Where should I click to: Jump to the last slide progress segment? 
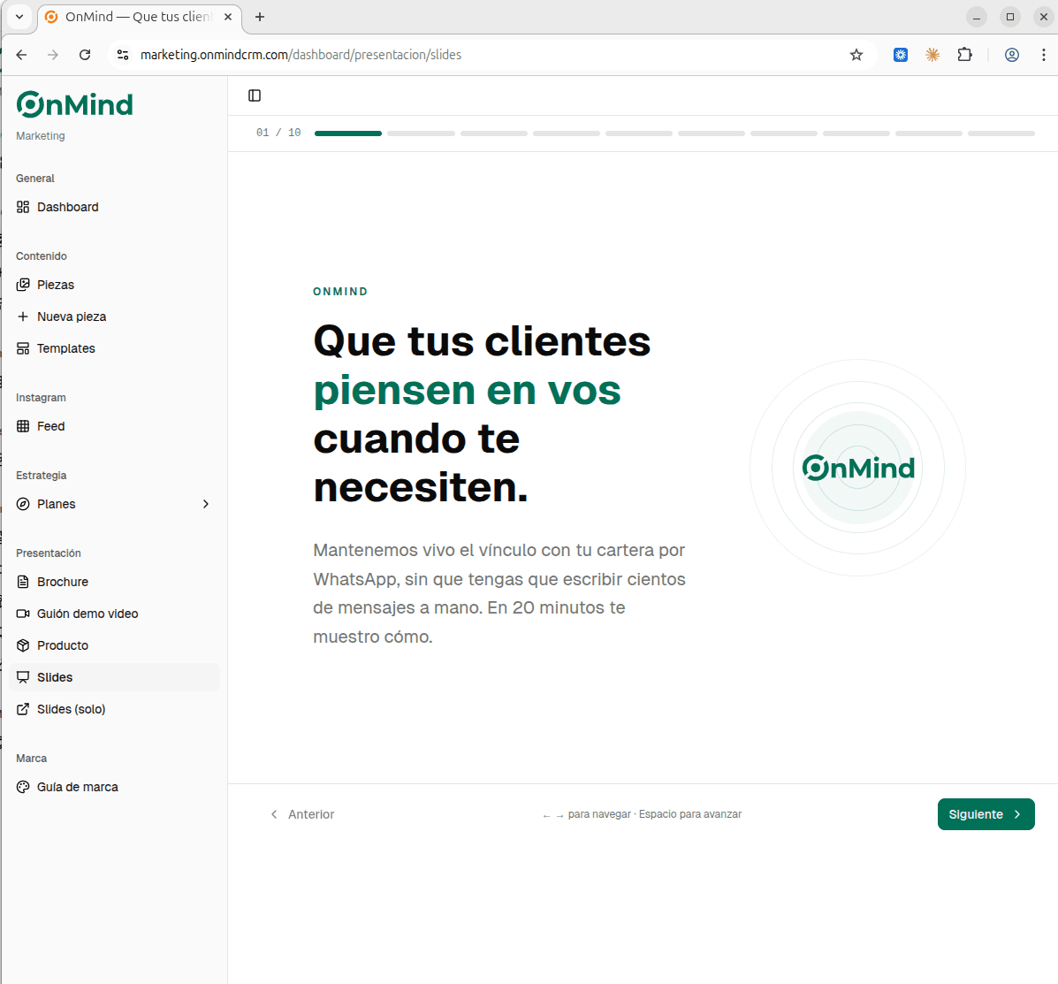point(1001,133)
